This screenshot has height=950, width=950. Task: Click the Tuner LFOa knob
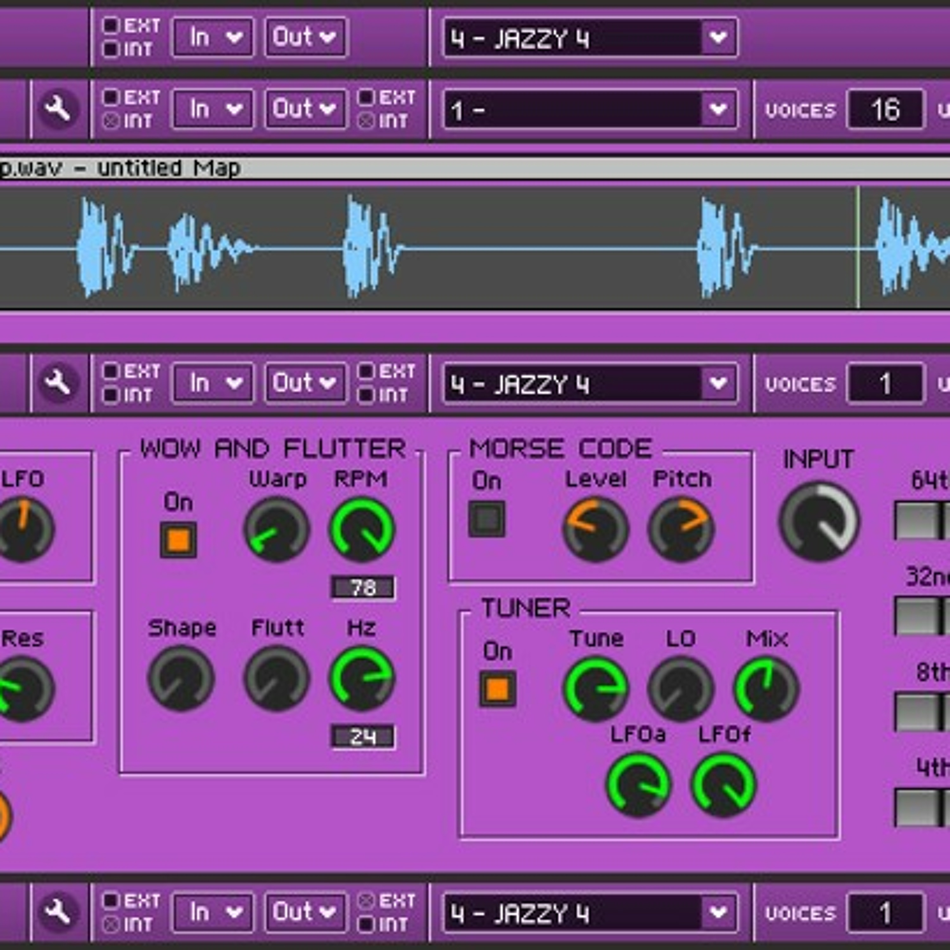[638, 785]
